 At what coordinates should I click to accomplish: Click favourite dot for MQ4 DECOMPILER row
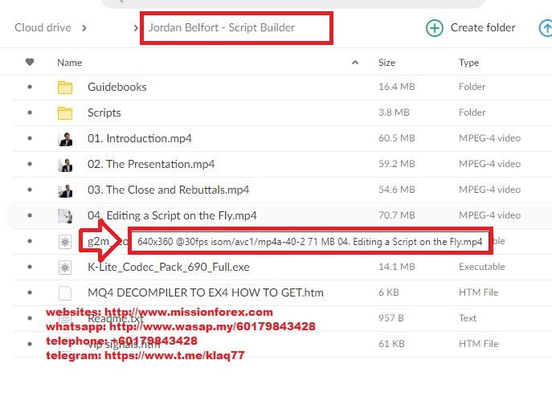30,292
